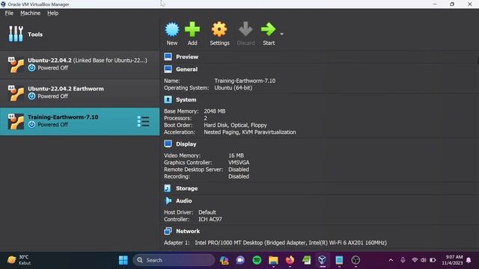Viewport: 479px width, 269px height.
Task: Open the weather widget showing 30°C
Action: pyautogui.click(x=19, y=260)
